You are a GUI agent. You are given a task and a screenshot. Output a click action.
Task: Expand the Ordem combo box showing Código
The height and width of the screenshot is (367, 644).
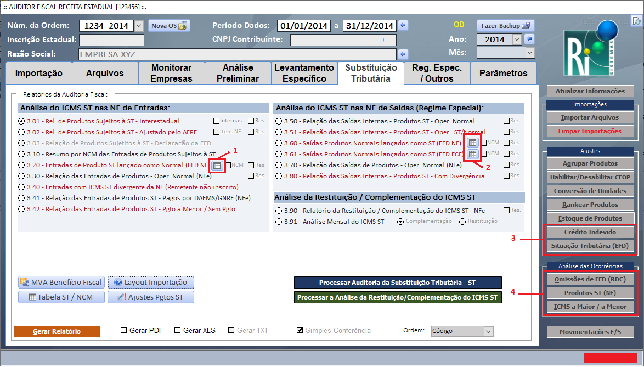coord(488,331)
